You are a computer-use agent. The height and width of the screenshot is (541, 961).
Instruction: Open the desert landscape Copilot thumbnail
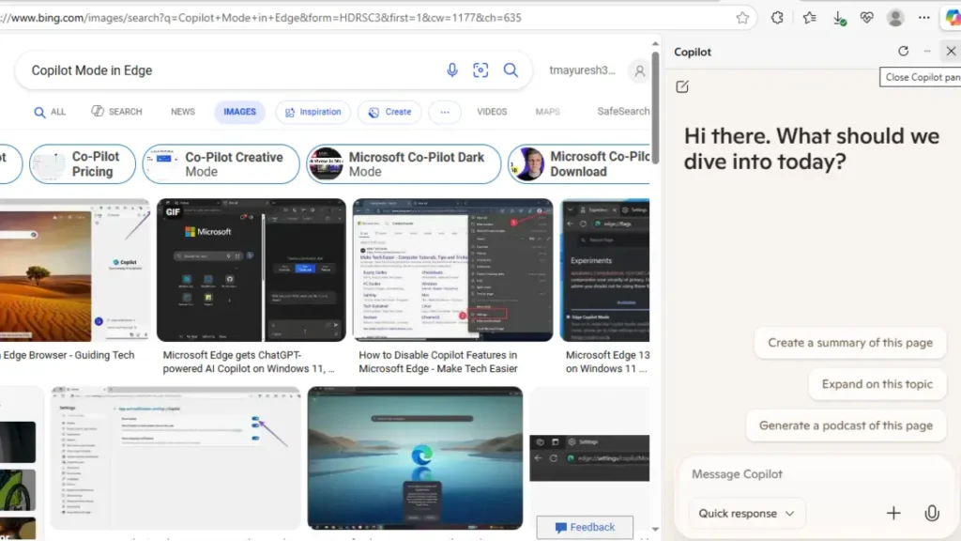(75, 270)
